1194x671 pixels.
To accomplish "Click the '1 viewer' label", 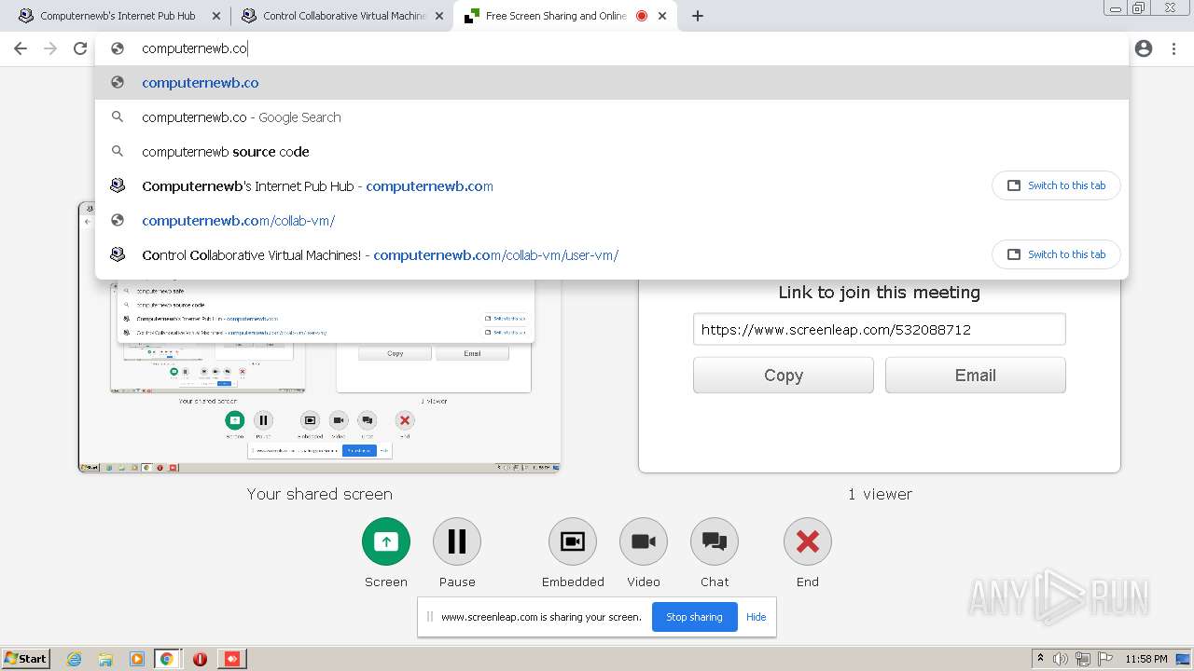I will click(x=880, y=494).
